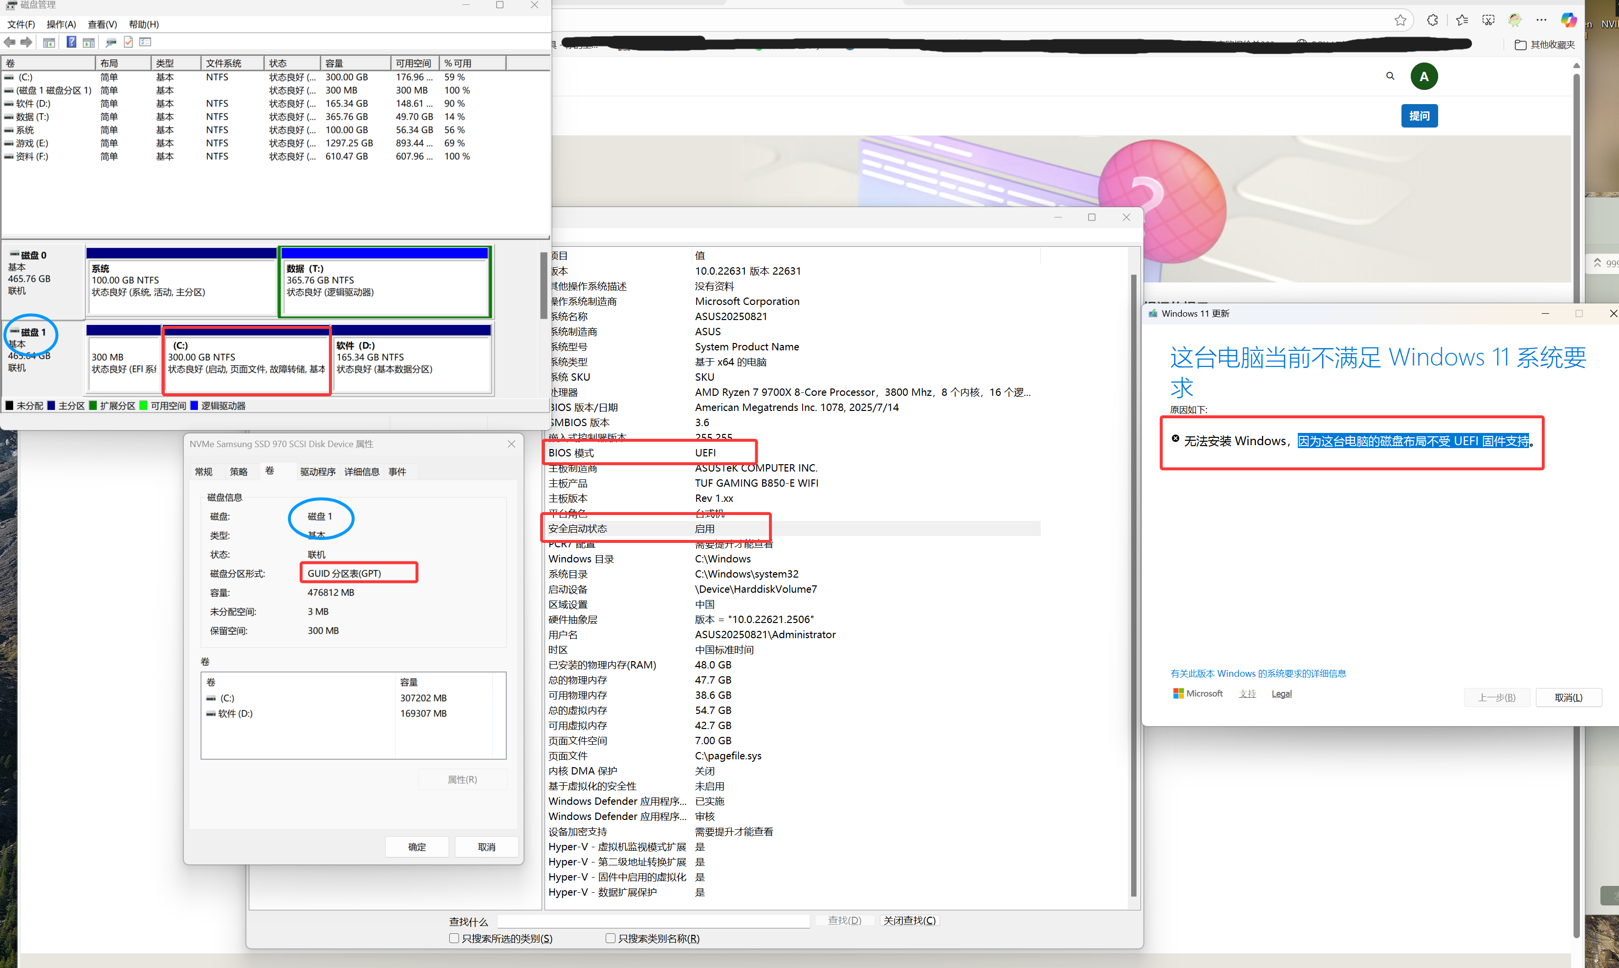Click the webpage scrollbar up arrow

pos(1576,65)
